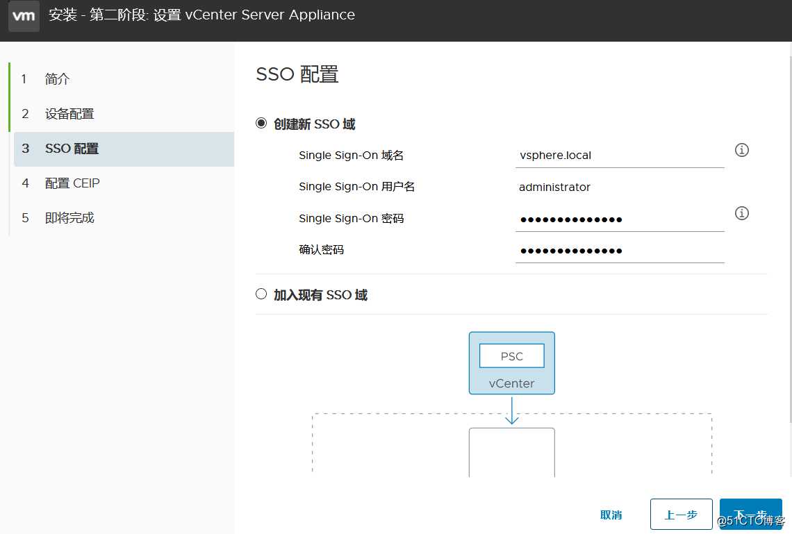This screenshot has width=792, height=534.
Task: Focus the Single Sign-On 密码 field
Action: pos(620,219)
